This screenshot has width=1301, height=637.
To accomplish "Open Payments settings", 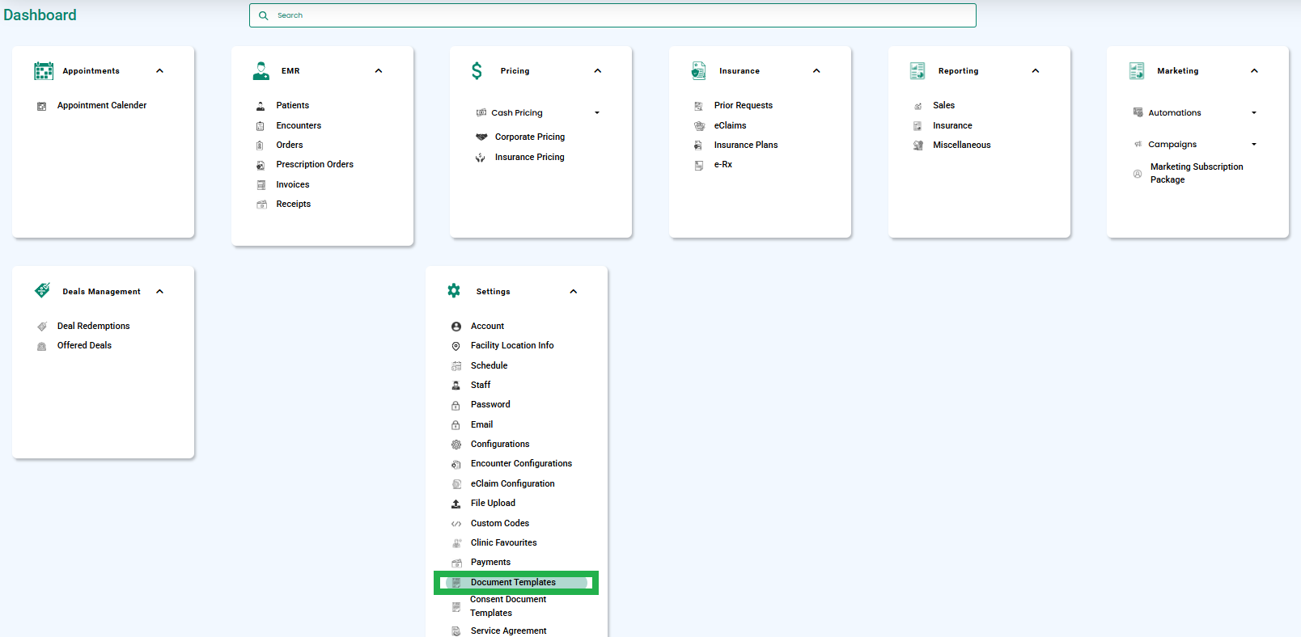I will pos(491,563).
